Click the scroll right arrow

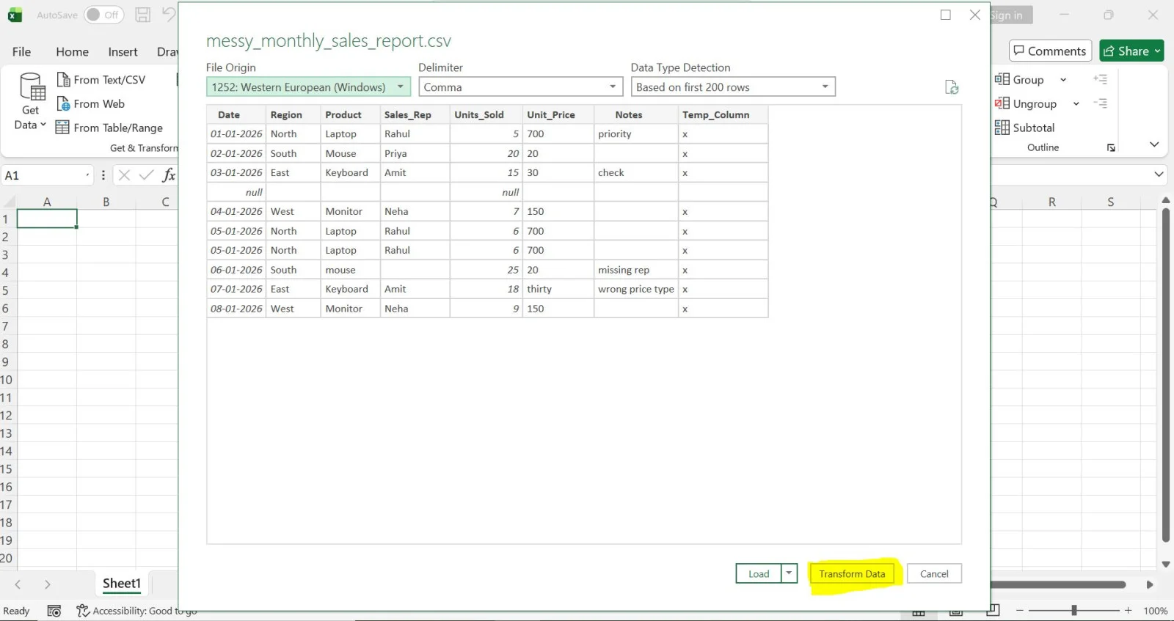(1150, 584)
